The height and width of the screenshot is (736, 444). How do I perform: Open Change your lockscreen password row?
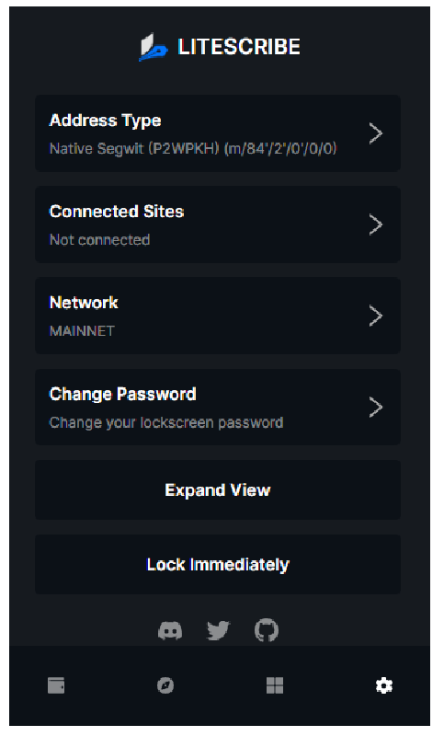tap(218, 407)
